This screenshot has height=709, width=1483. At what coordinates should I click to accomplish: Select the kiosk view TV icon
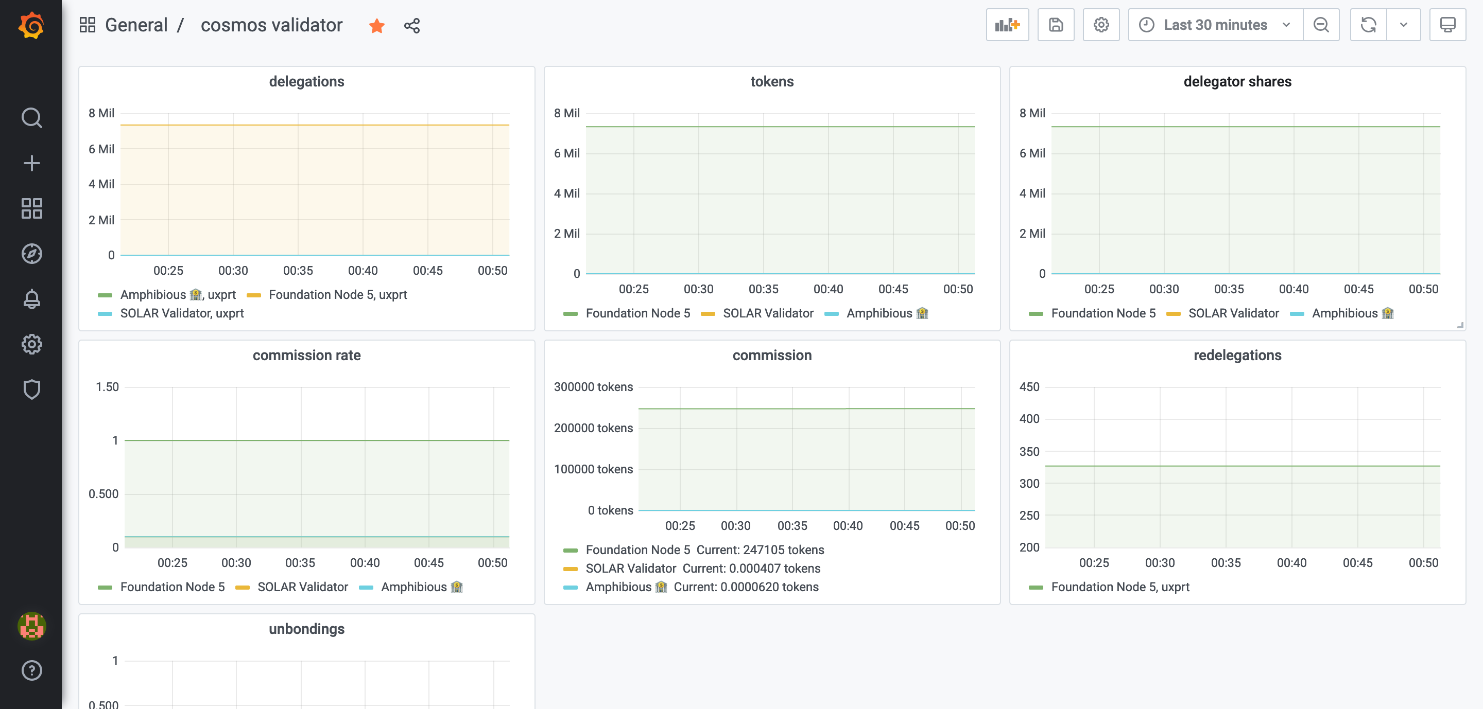[x=1448, y=25]
